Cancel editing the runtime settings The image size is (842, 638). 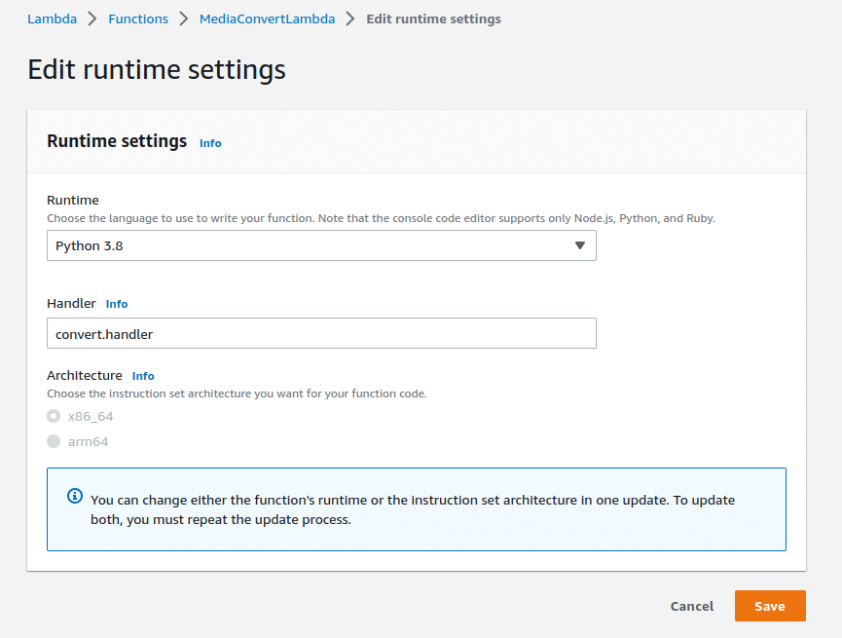coord(691,606)
